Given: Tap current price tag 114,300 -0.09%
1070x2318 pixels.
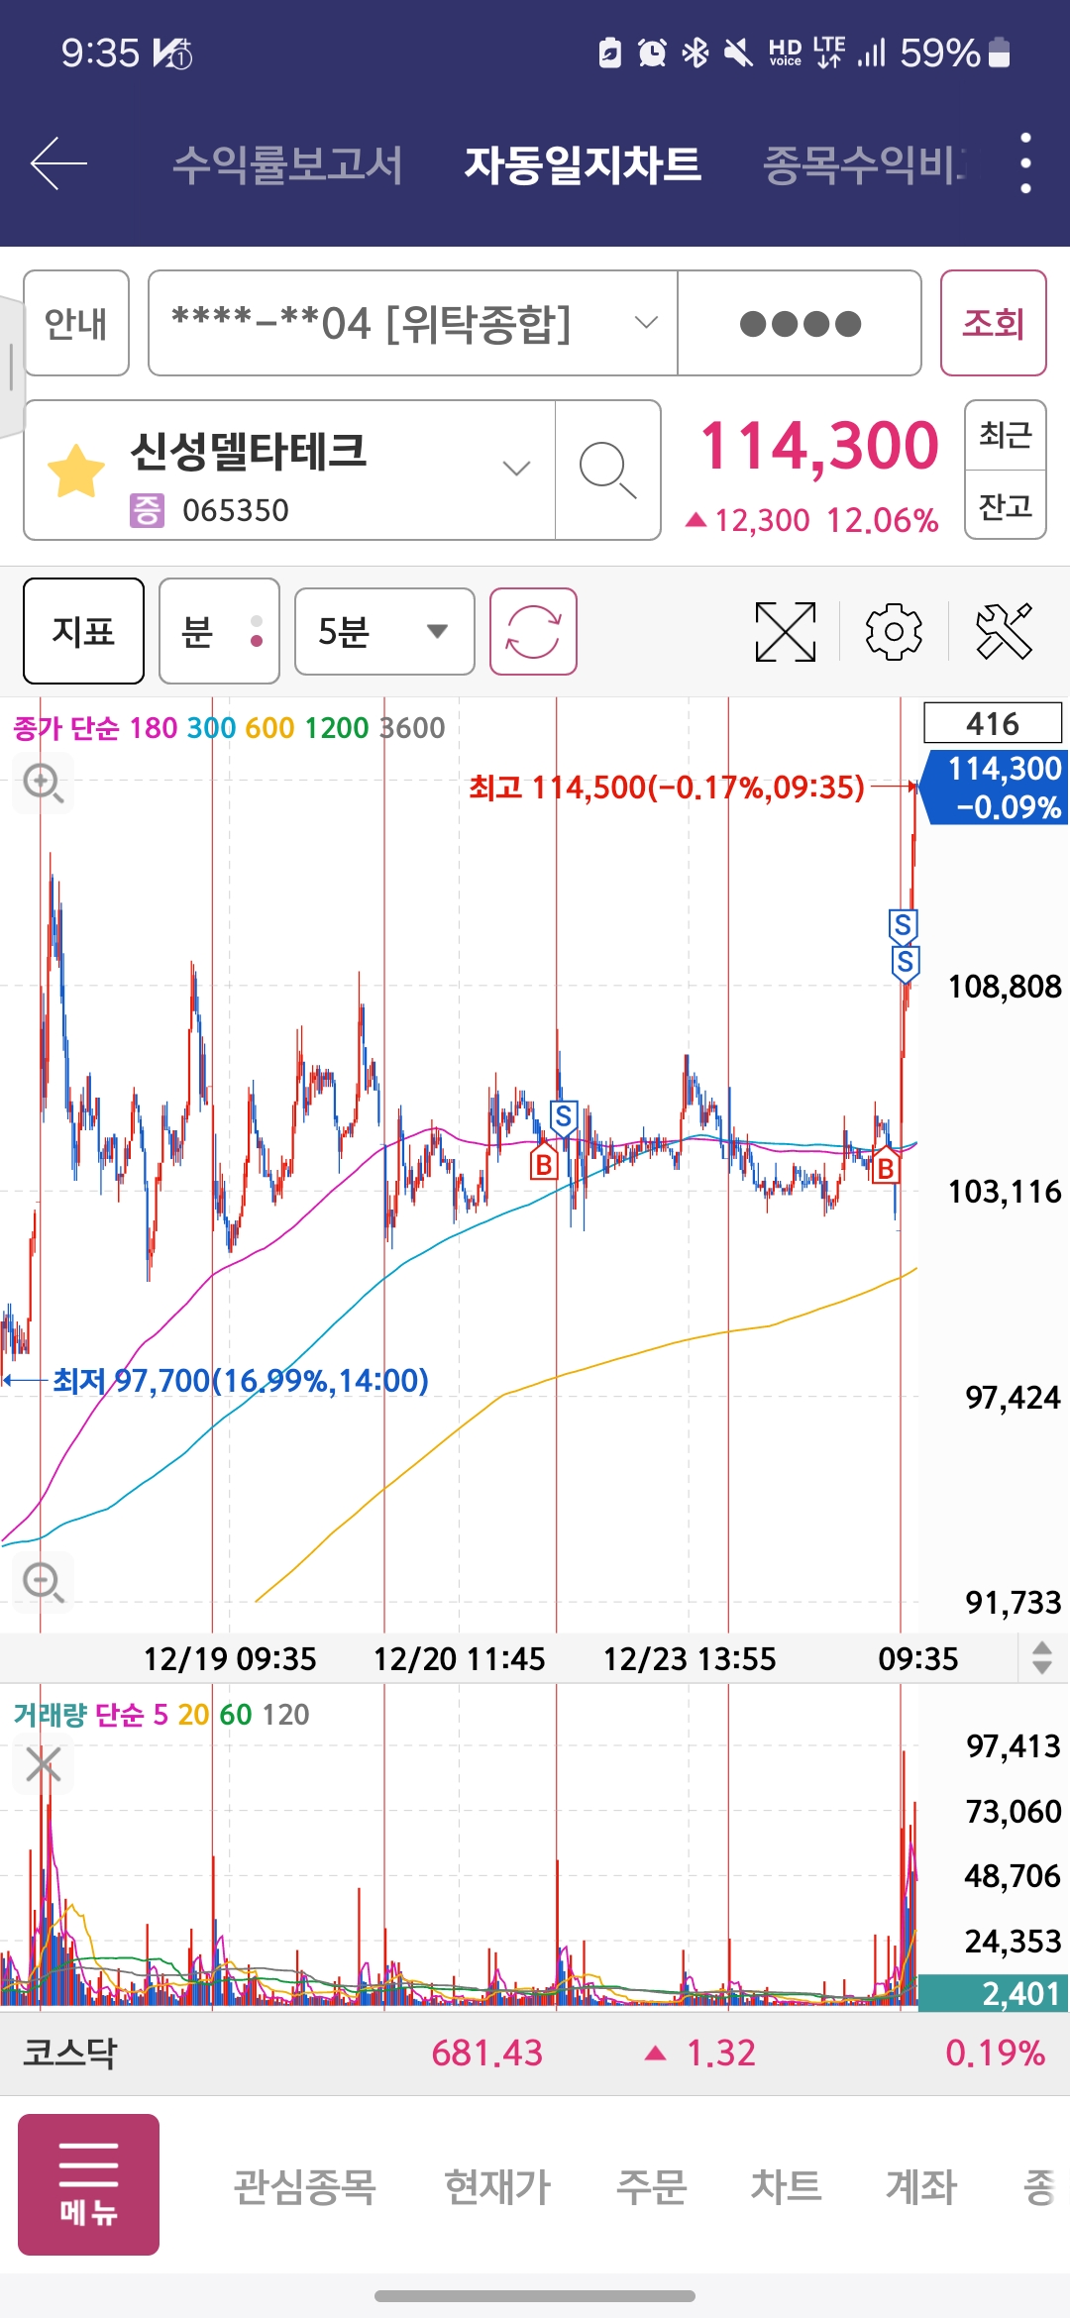Looking at the screenshot, I should pos(996,788).
